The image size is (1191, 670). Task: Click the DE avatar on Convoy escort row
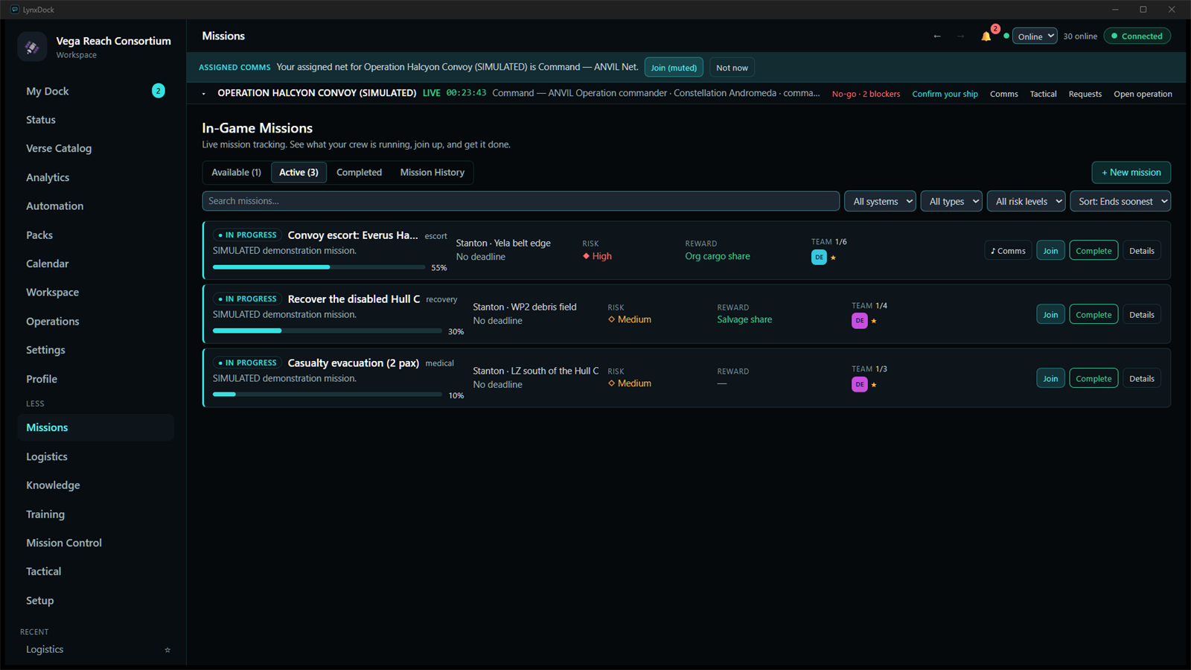[819, 257]
